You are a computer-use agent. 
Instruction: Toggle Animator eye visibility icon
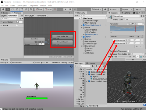click(22, 16)
